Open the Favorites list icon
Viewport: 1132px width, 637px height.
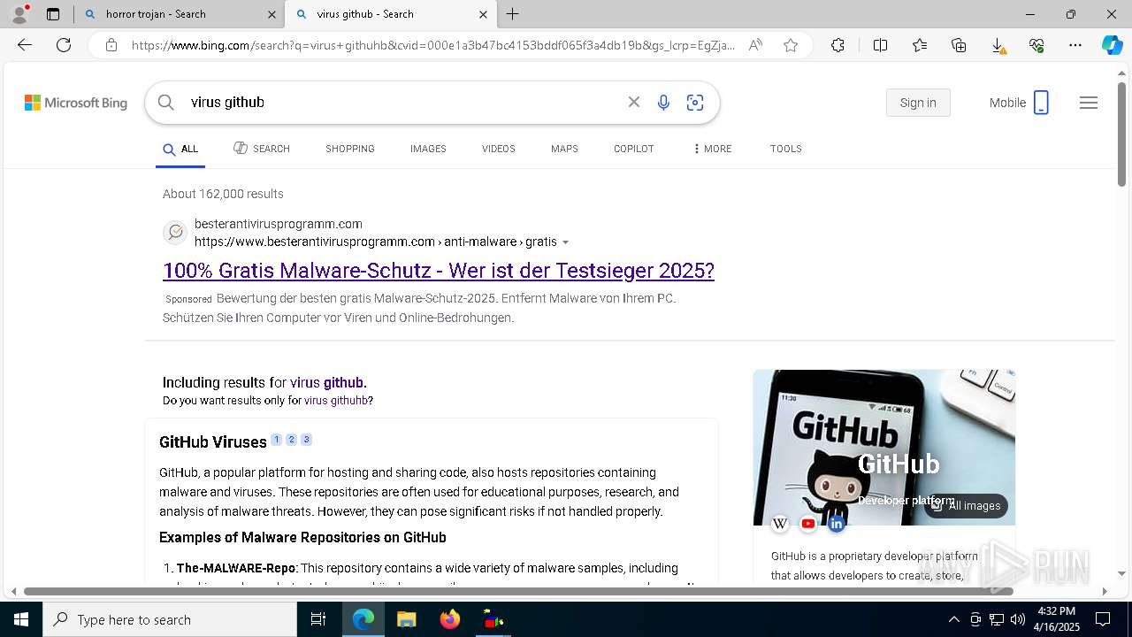pyautogui.click(x=920, y=45)
